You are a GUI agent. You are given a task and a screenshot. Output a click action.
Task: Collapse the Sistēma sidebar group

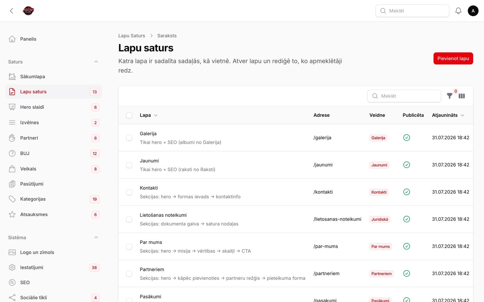(x=96, y=237)
